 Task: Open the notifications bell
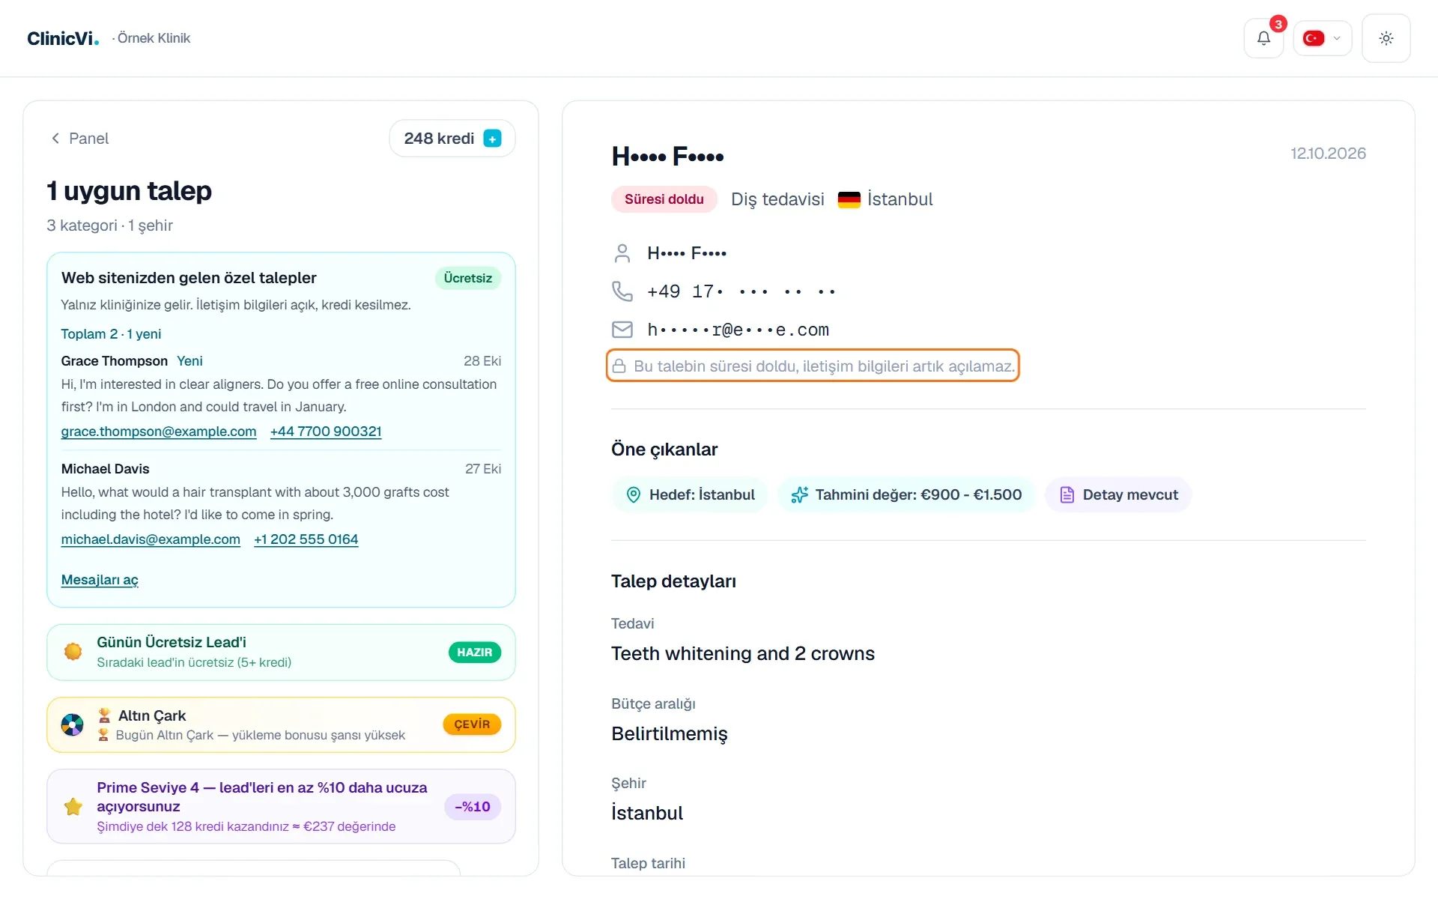[x=1263, y=38]
